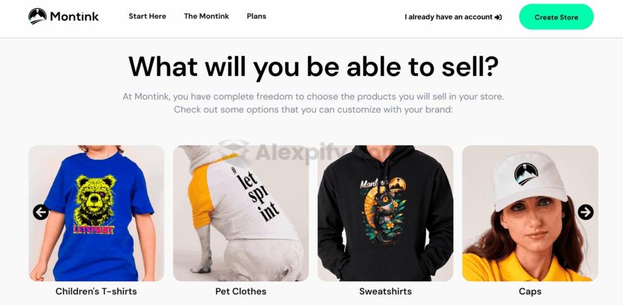Click the 'What will you be able to sell?' heading
This screenshot has height=305, width=623.
(x=313, y=66)
